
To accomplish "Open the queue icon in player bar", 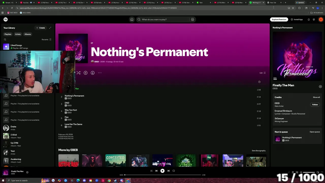I will click(x=293, y=172).
